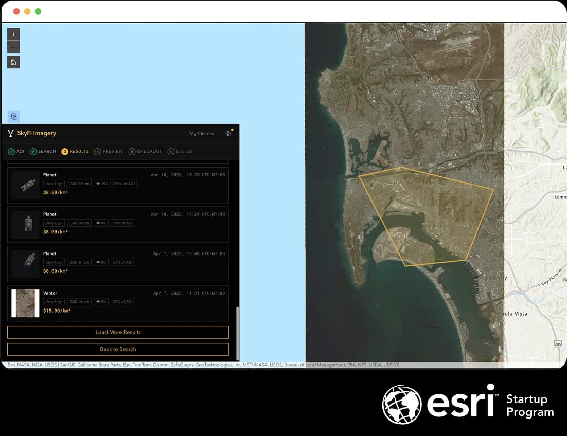This screenshot has width=567, height=436.
Task: Click the $15.00/km² Vantor price
Action: (57, 311)
